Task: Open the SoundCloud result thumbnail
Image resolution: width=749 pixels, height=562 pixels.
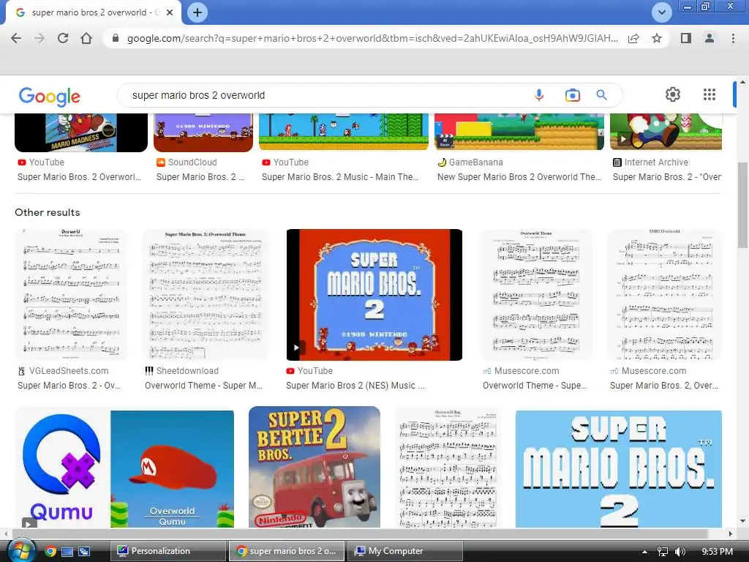Action: 203,133
